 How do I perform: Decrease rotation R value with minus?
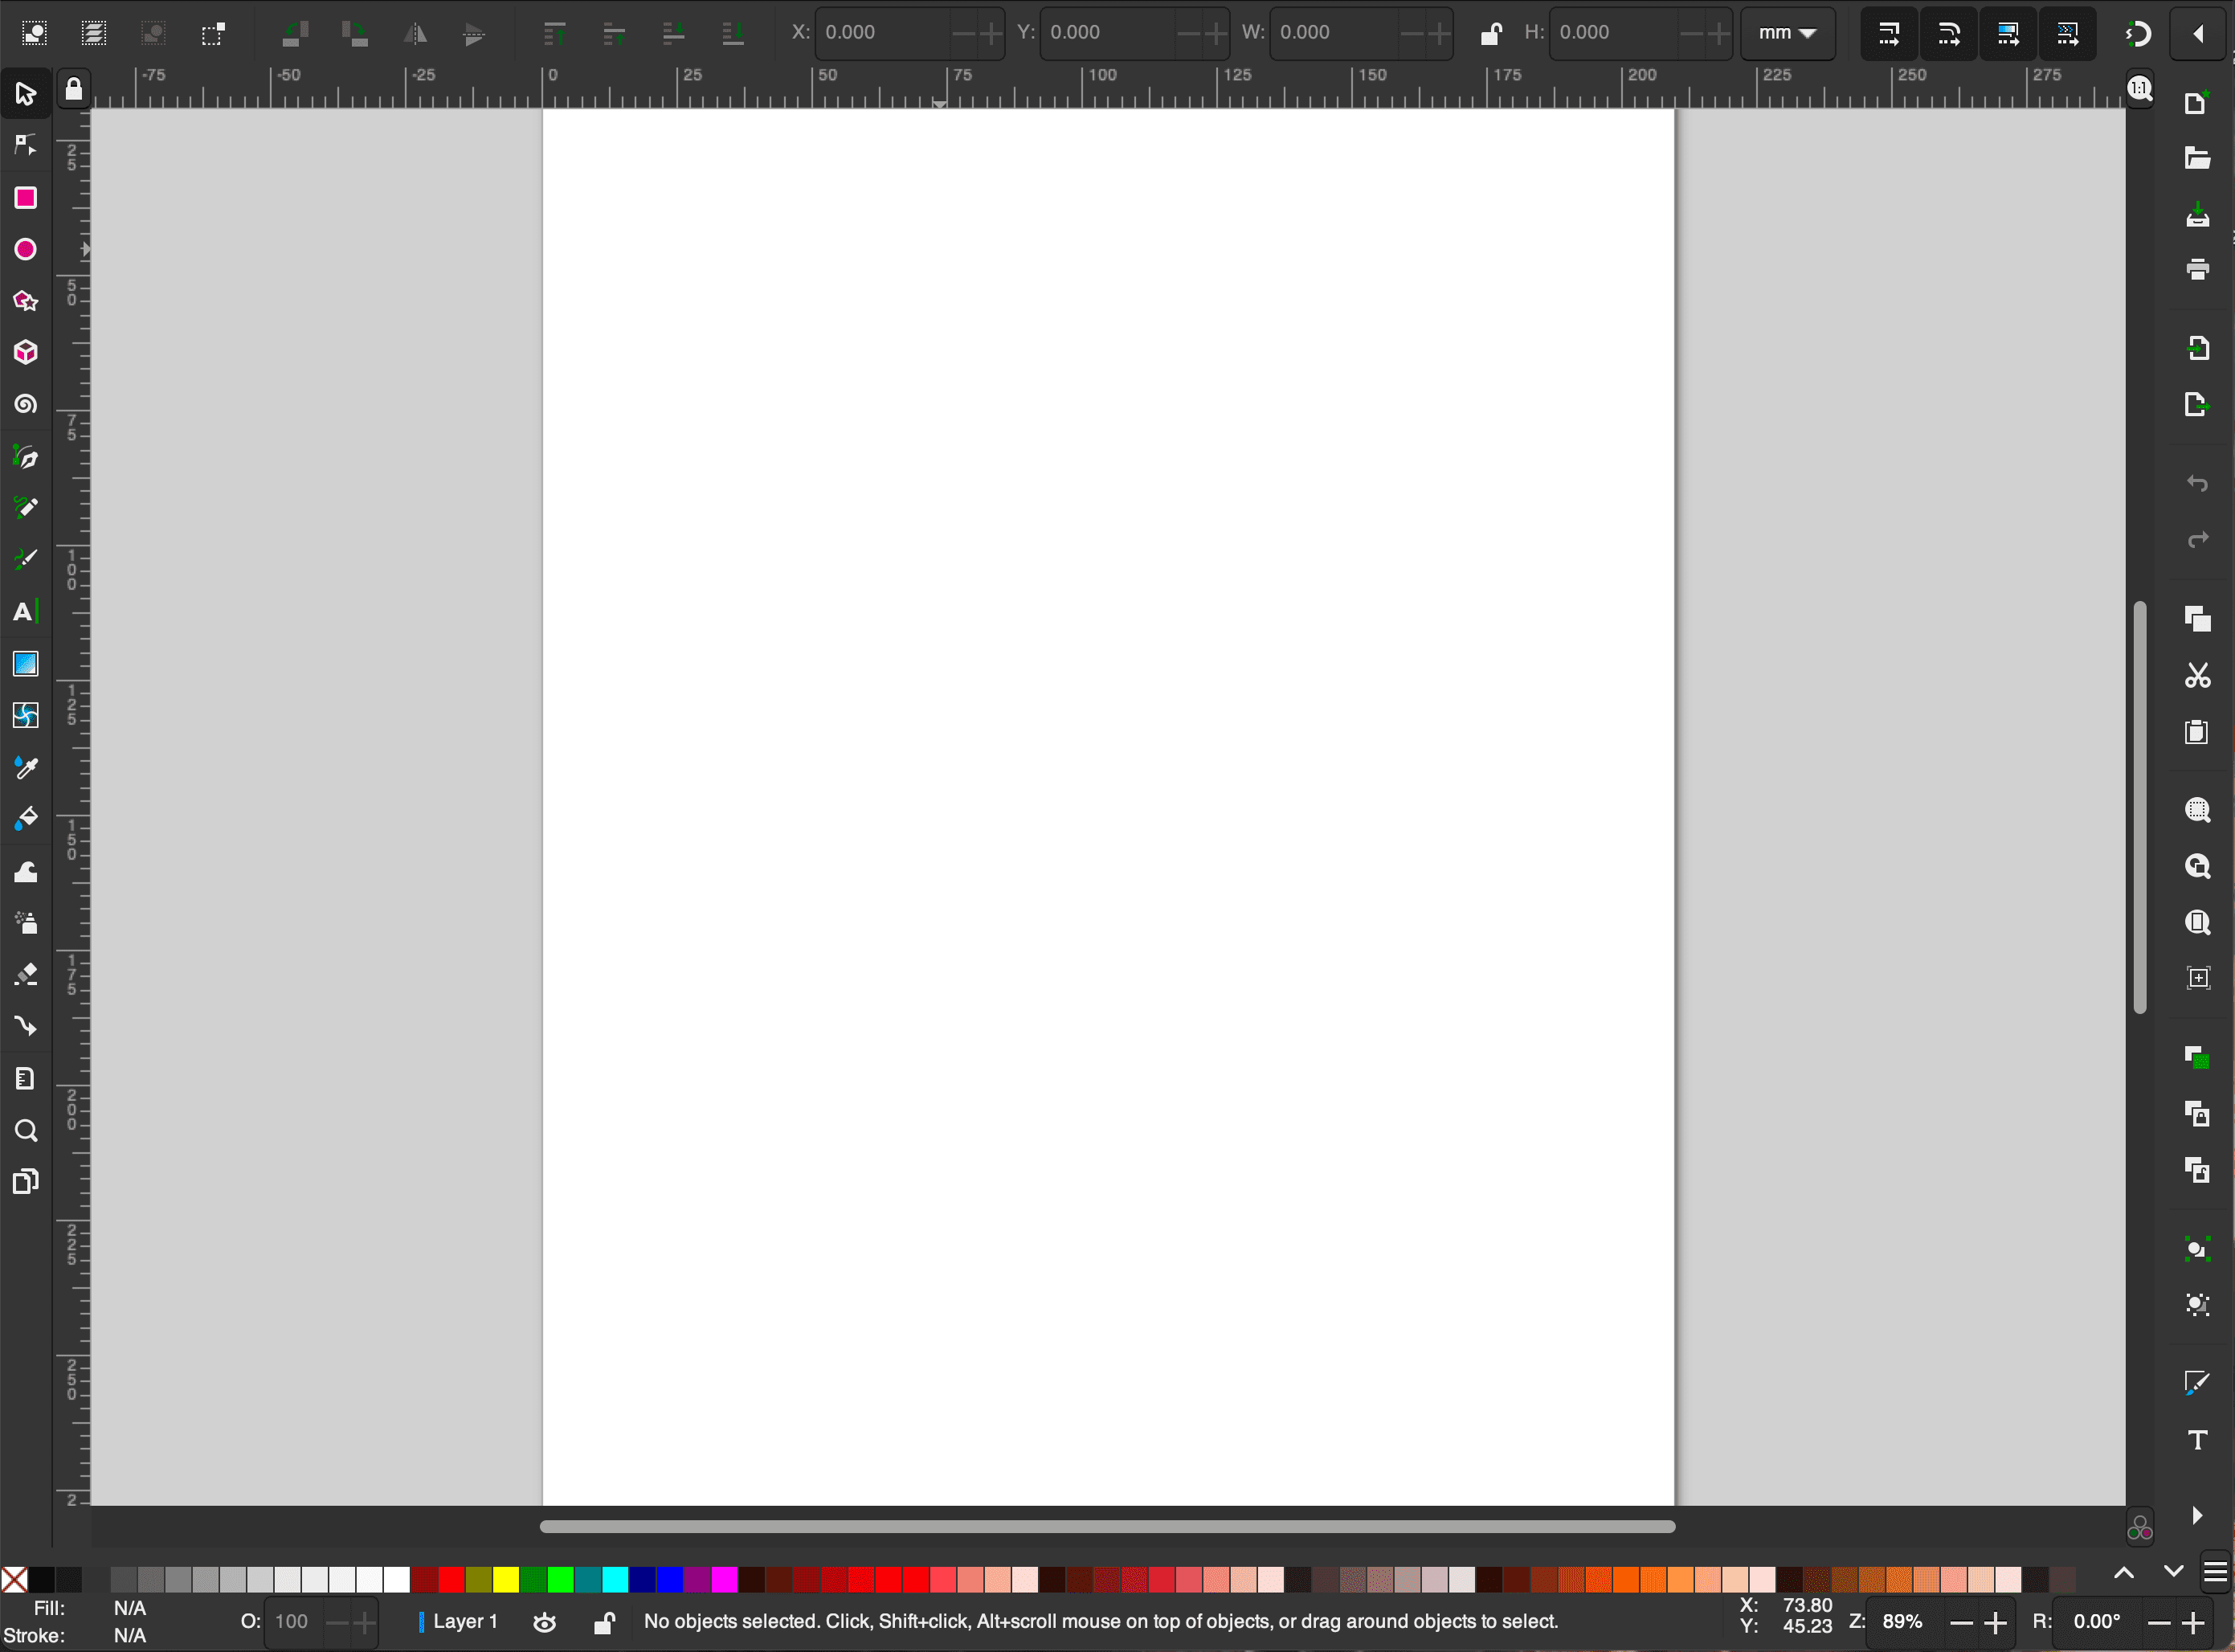pos(2158,1622)
